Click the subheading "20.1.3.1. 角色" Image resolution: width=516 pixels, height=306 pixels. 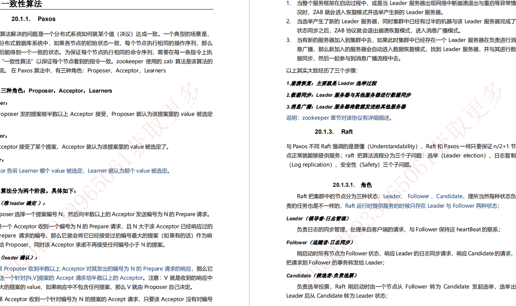coord(352,185)
